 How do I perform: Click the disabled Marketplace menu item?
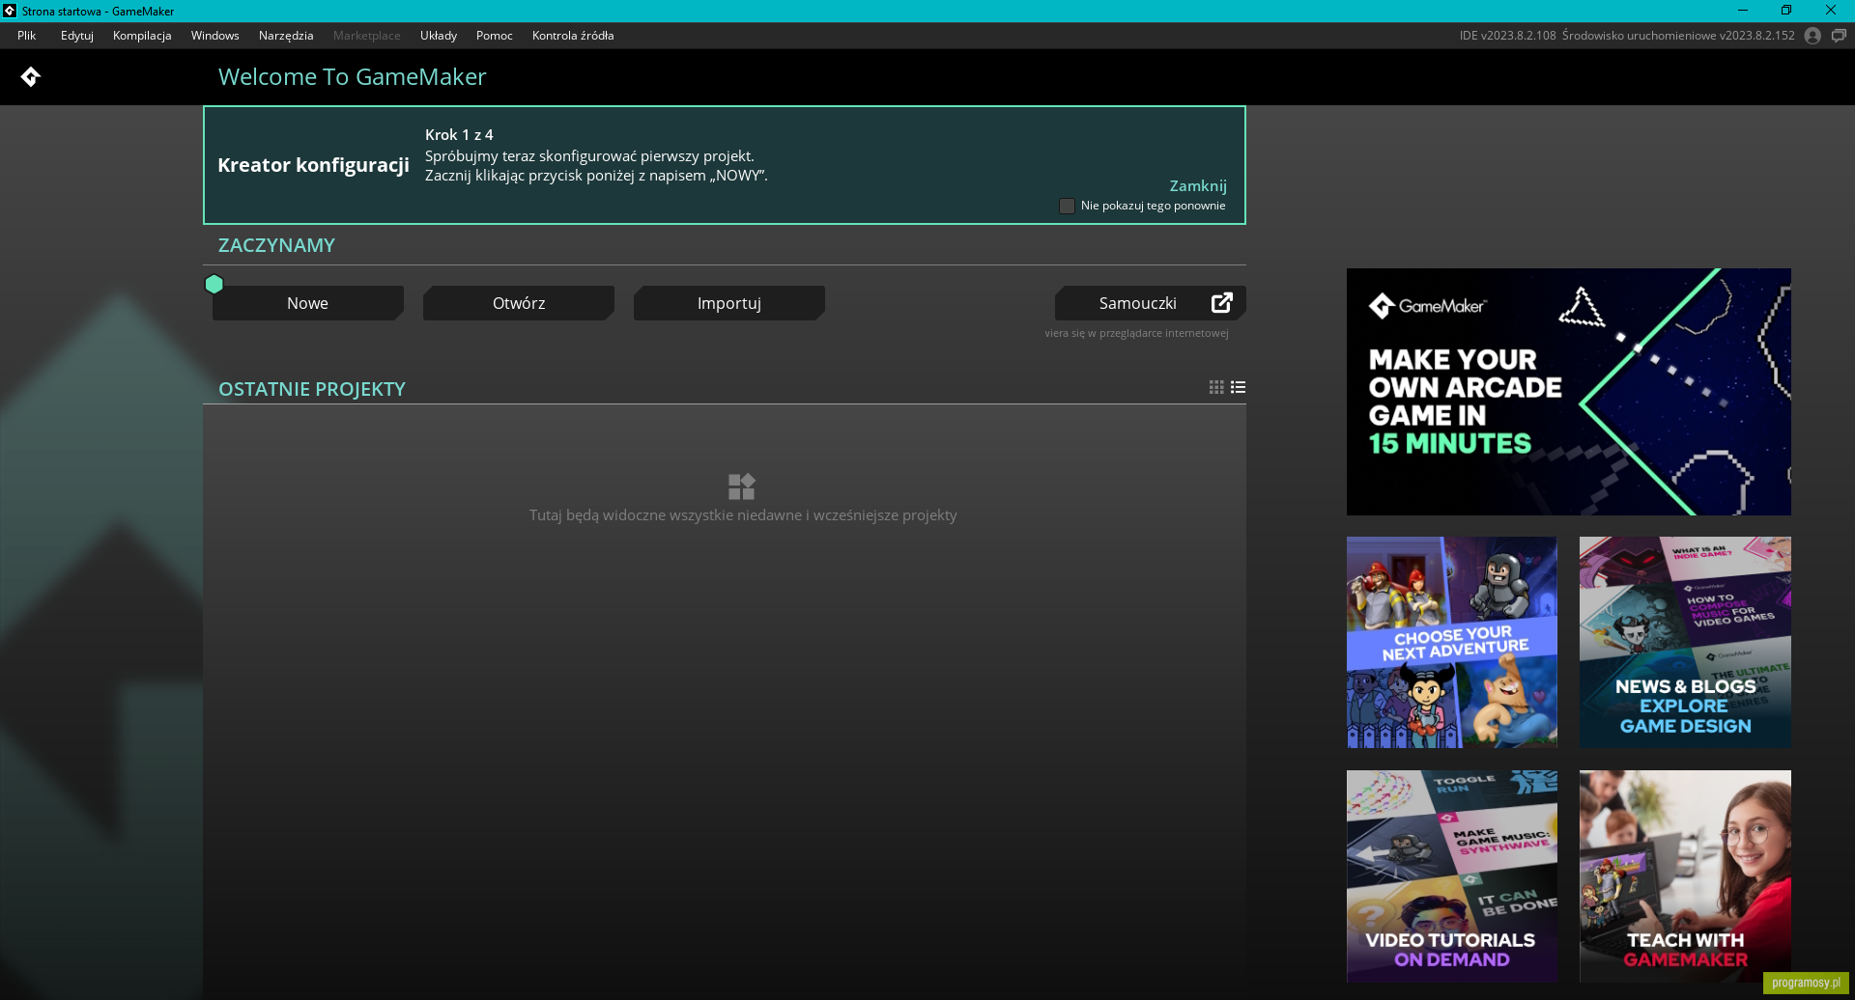367,36
